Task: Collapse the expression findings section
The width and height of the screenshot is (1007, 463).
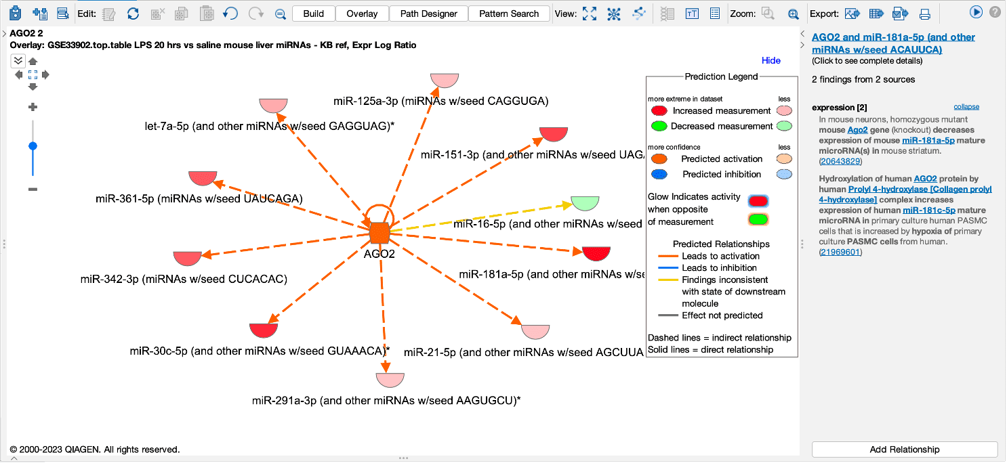Action: click(x=966, y=107)
